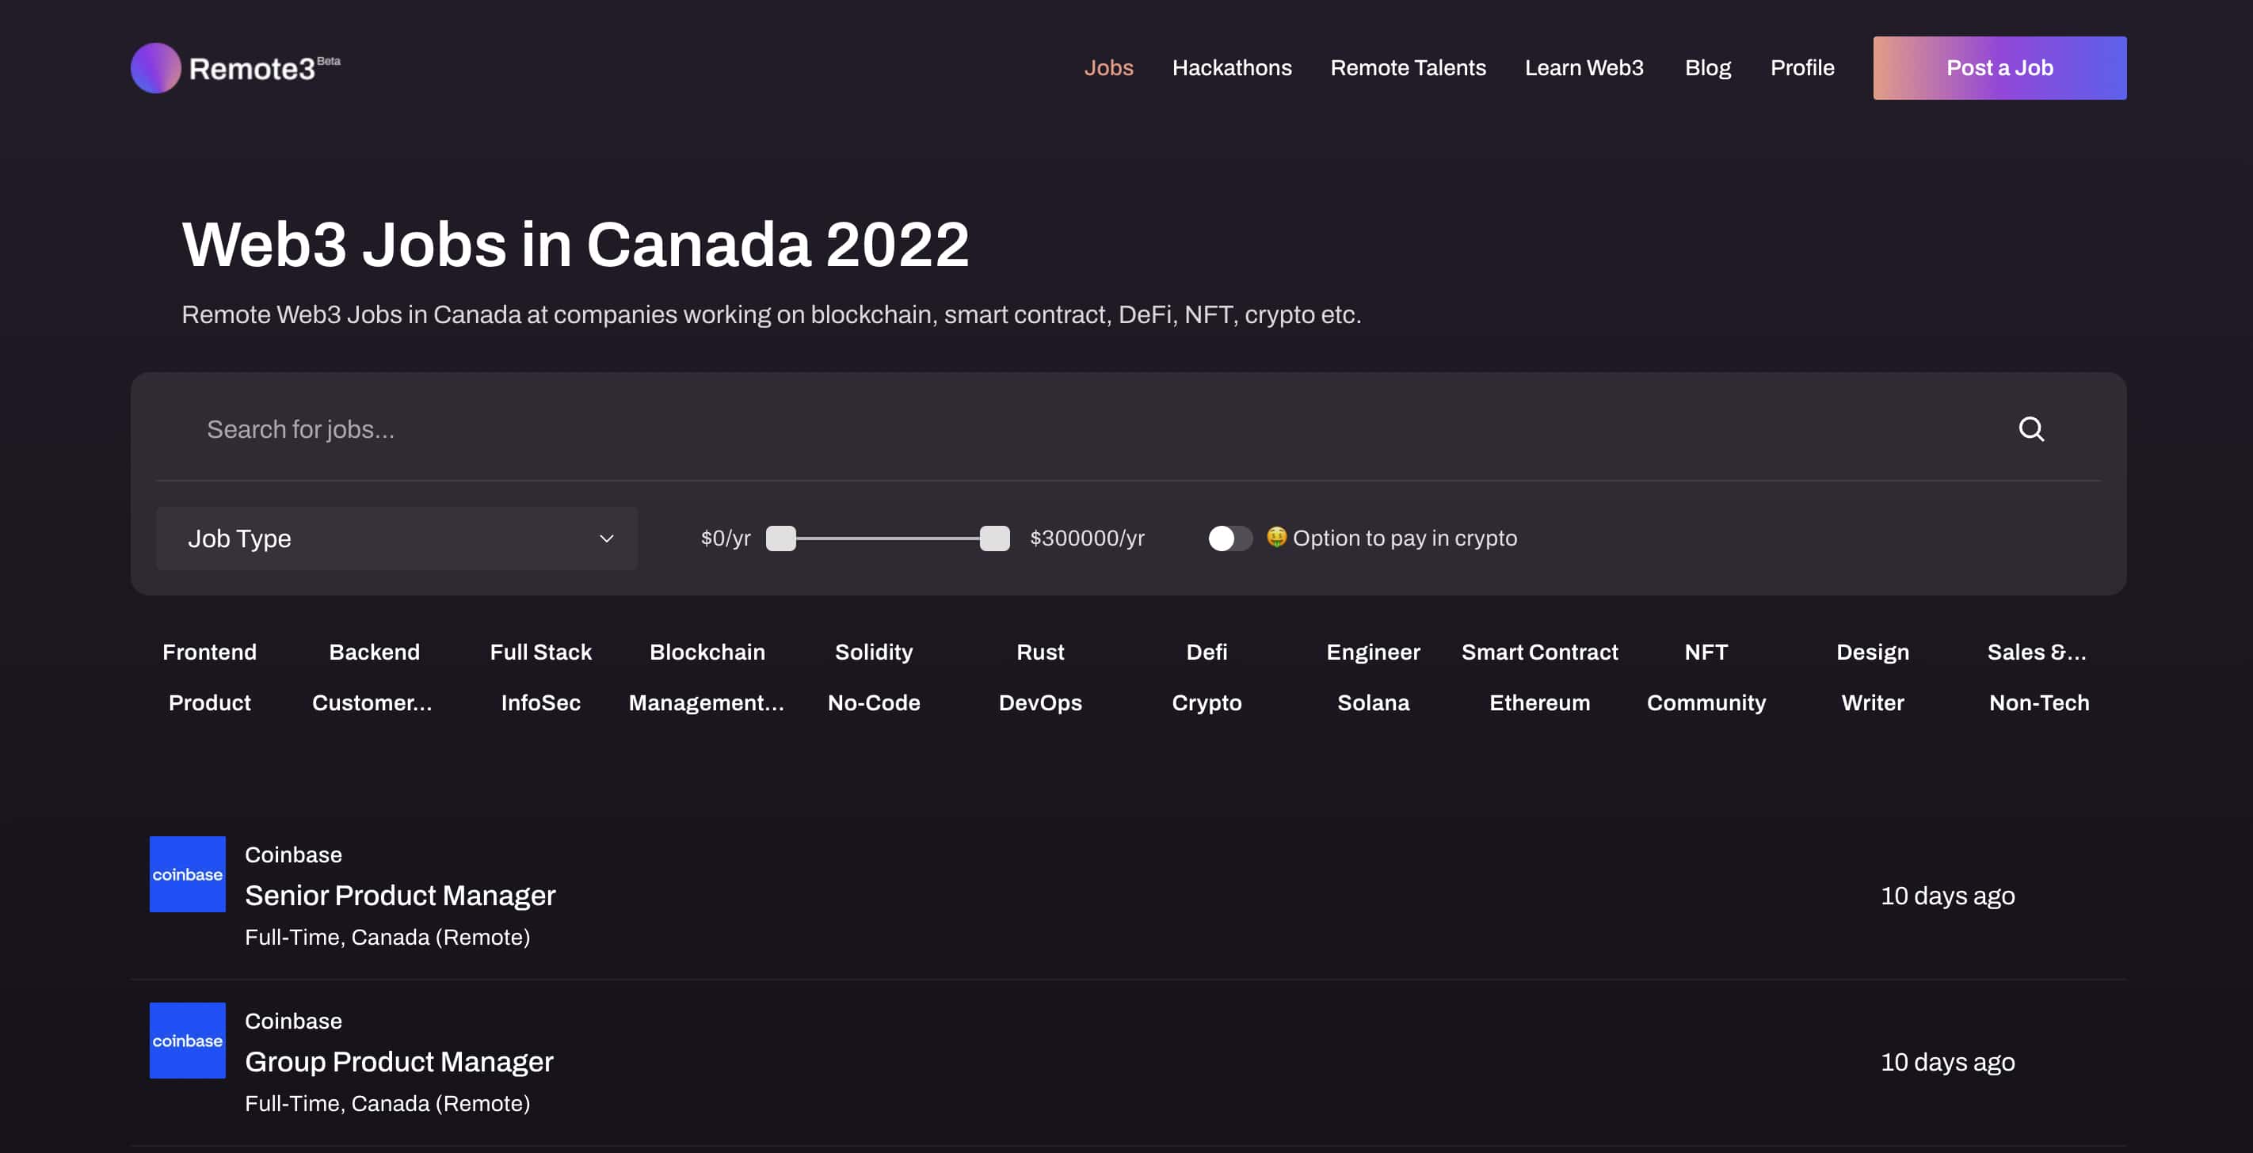Select the Smart Contract tag
The height and width of the screenshot is (1153, 2253).
click(1539, 652)
